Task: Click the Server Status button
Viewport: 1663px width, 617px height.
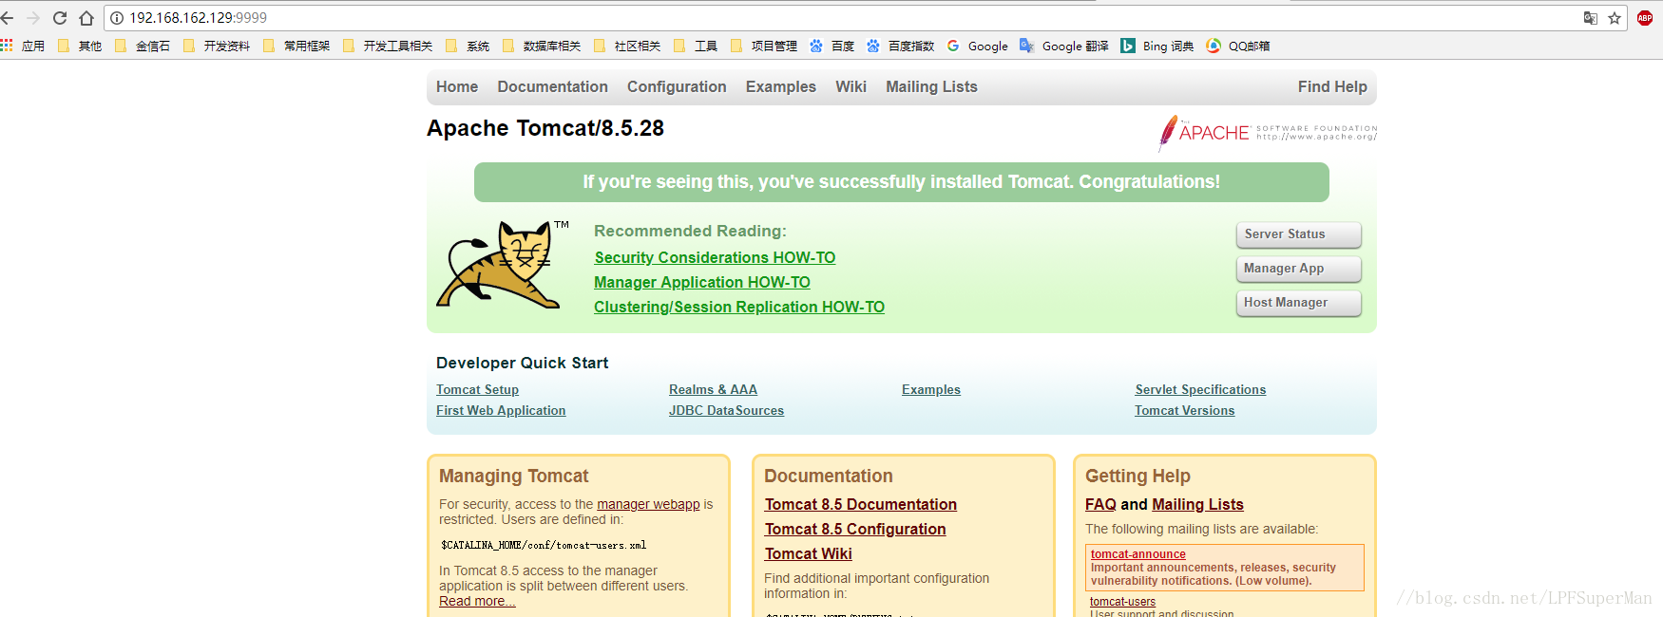Action: point(1298,234)
